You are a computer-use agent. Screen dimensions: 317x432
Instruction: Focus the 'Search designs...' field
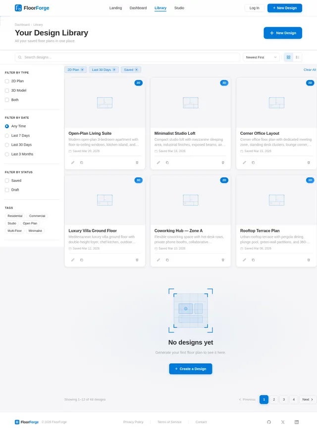click(129, 57)
